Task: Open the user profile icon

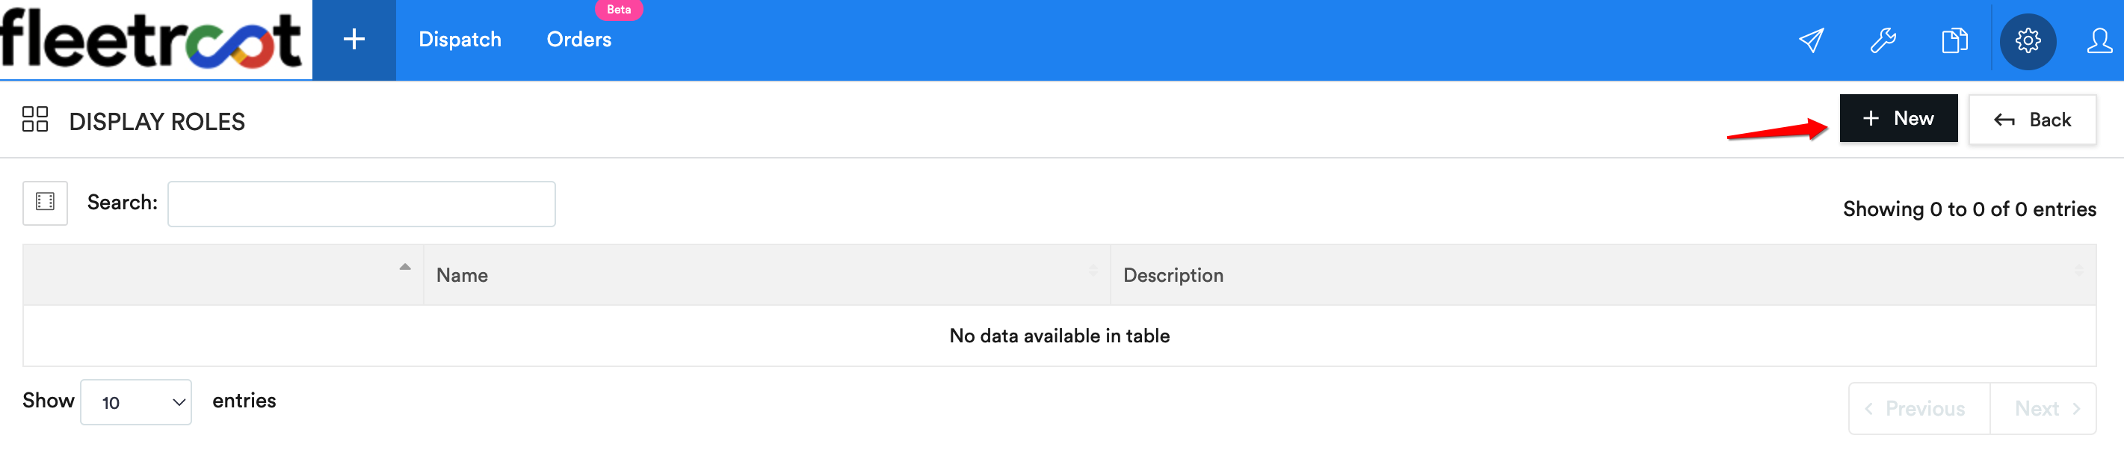Action: coord(2099,40)
